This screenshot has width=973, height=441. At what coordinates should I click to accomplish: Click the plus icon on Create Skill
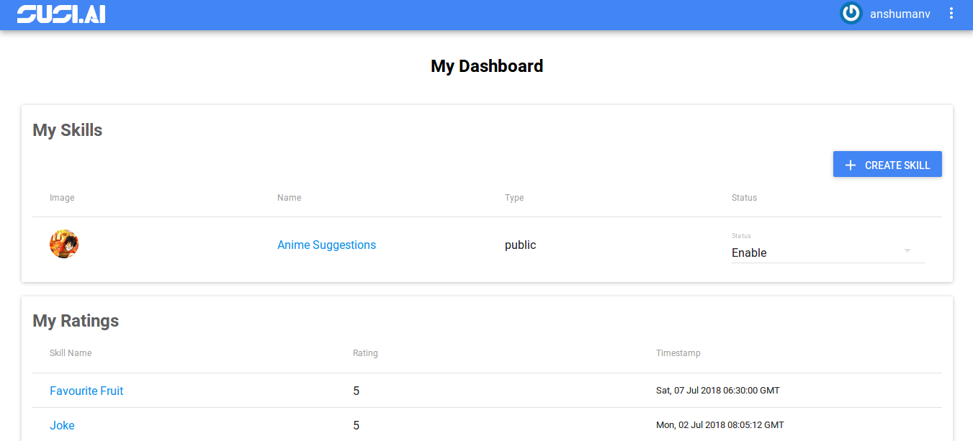[x=851, y=165]
